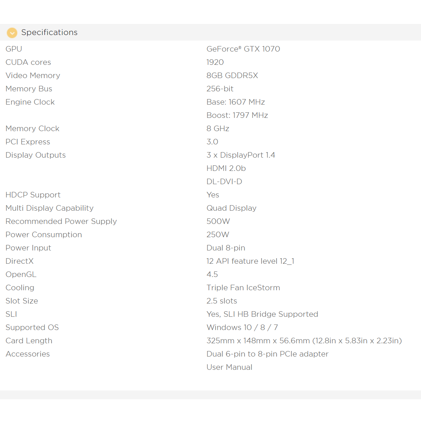Select the Quad Display value

pyautogui.click(x=231, y=208)
